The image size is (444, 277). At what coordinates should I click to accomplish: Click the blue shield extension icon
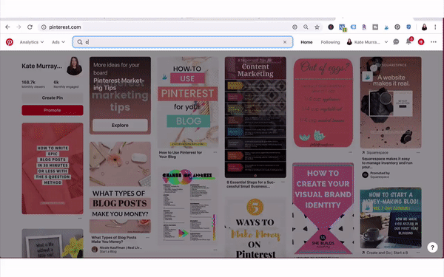click(x=408, y=27)
